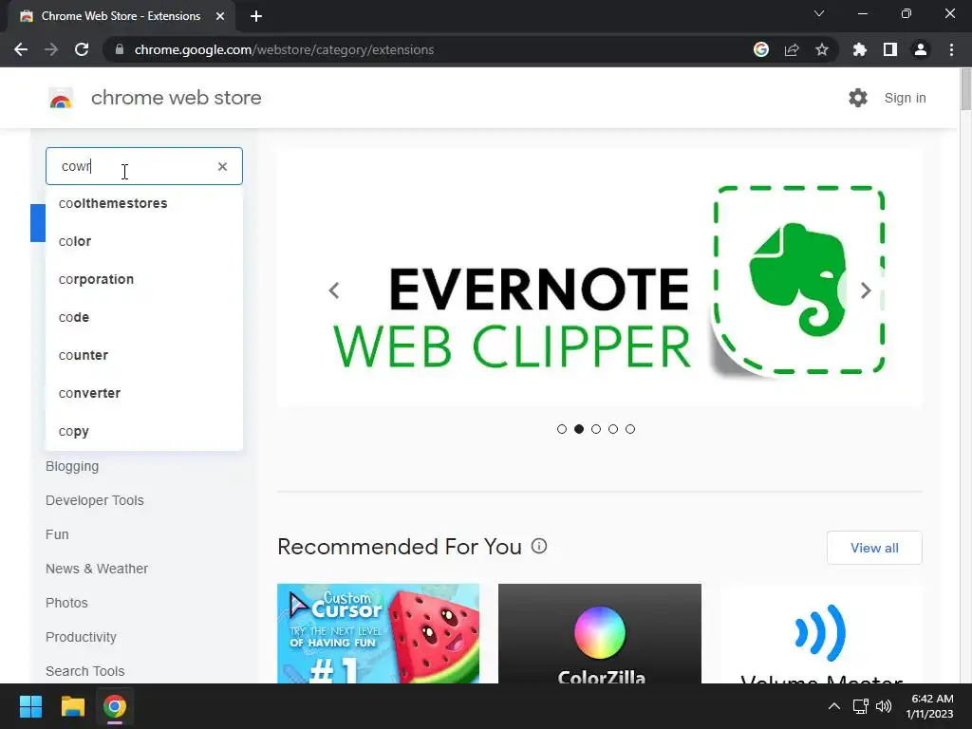The height and width of the screenshot is (729, 972).
Task: Open the volume control in tray
Action: (884, 706)
